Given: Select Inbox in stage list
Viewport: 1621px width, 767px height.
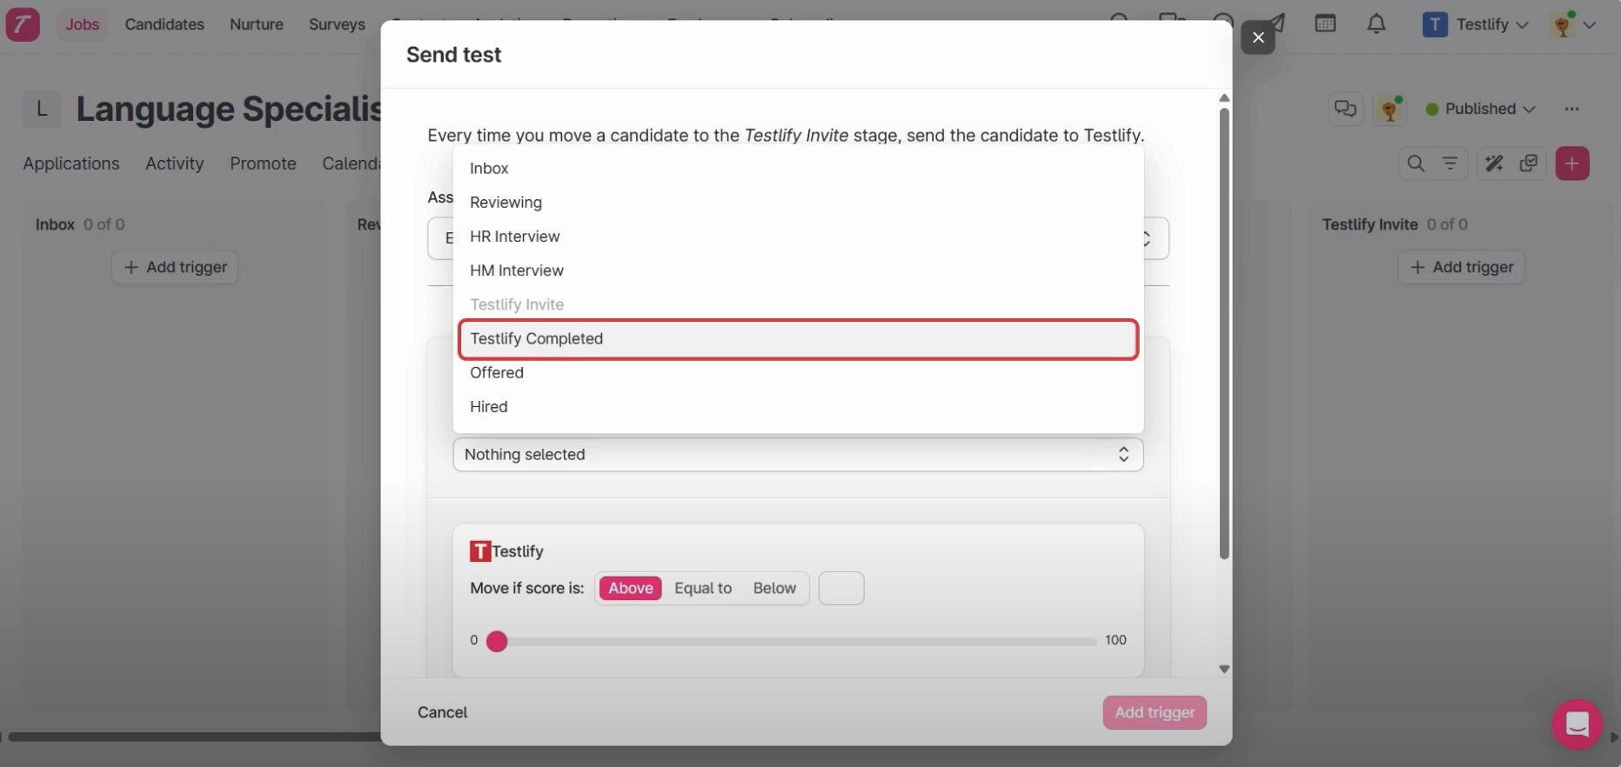Looking at the screenshot, I should 798,169.
